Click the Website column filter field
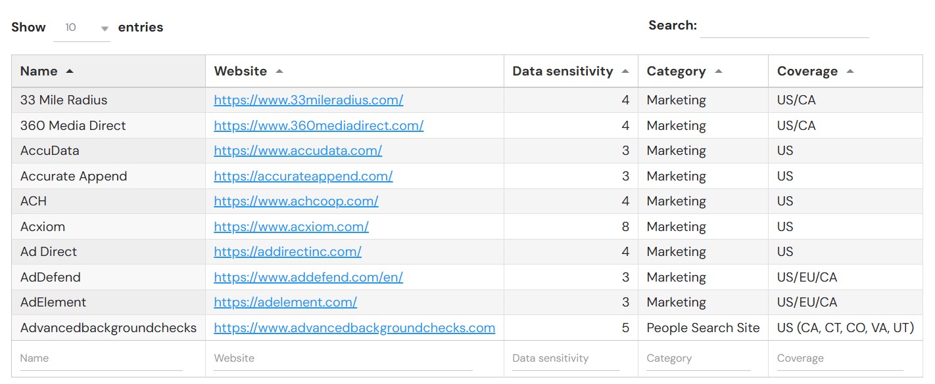The image size is (935, 384). tap(343, 358)
